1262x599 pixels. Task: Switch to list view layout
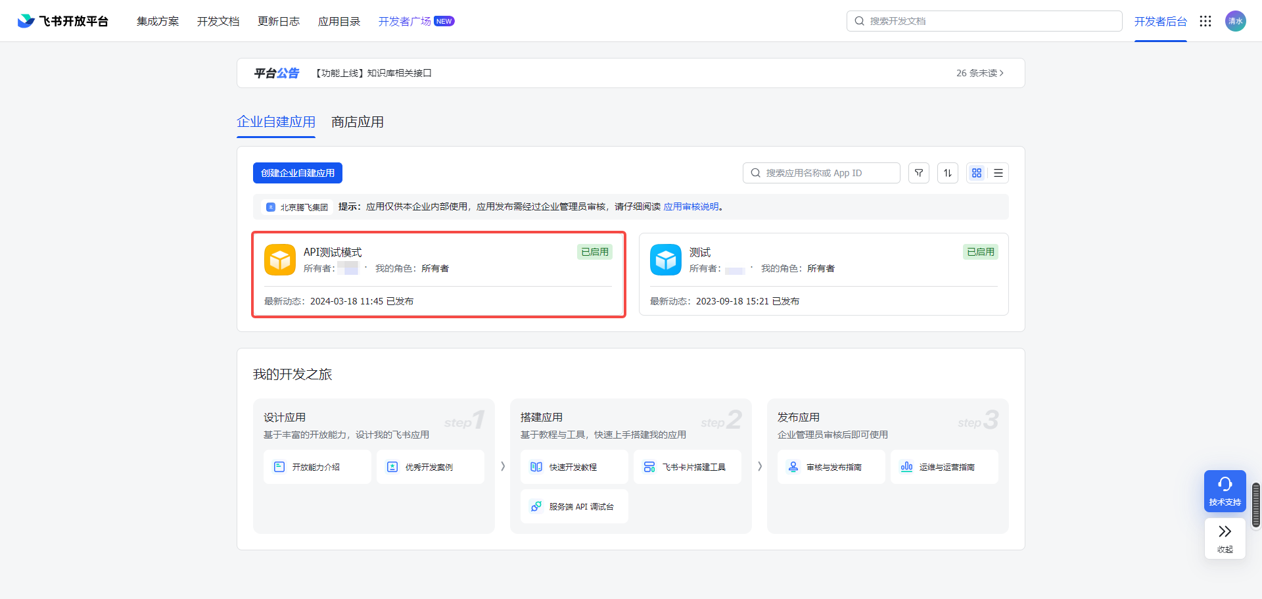[x=998, y=173]
